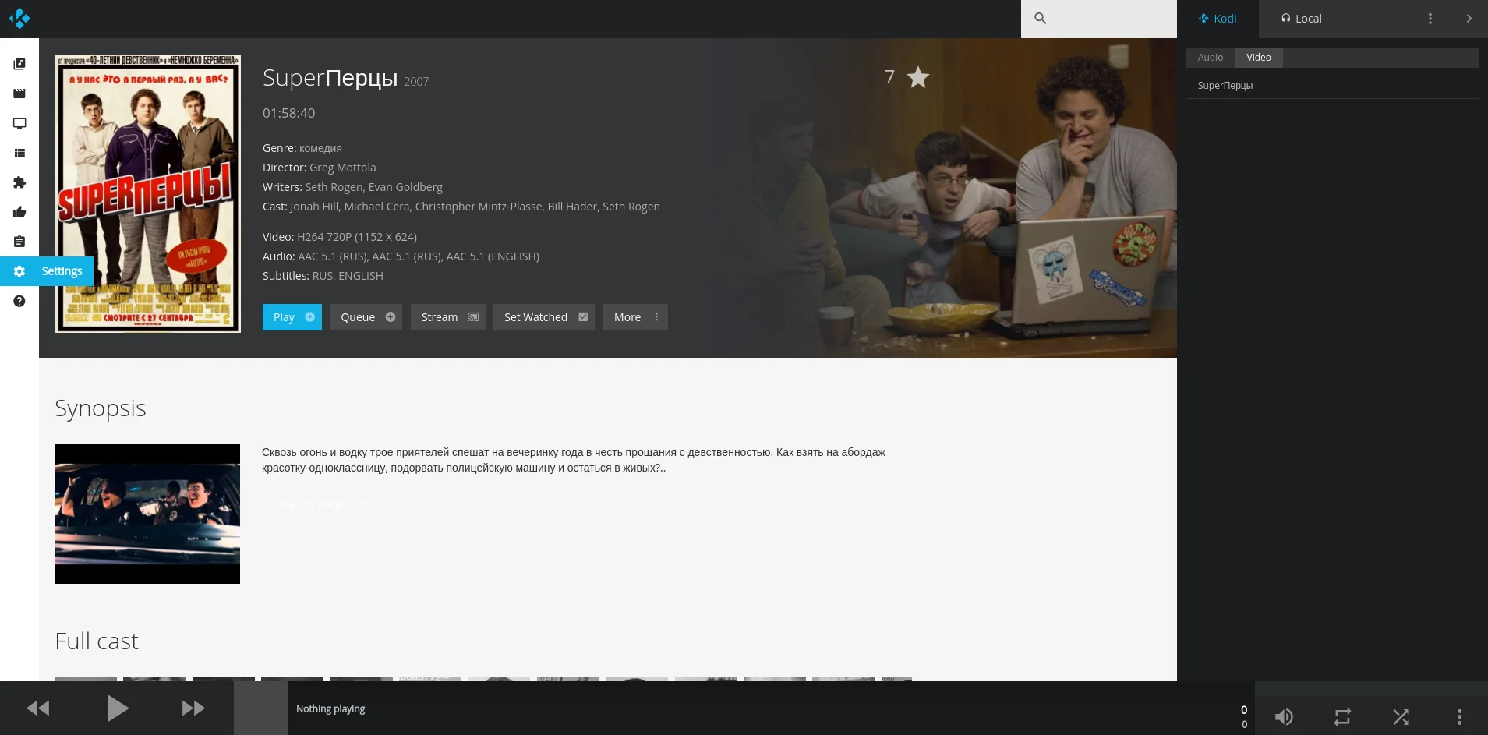The height and width of the screenshot is (735, 1488).
Task: Click the now-playing thumbnail placeholder
Action: pos(261,708)
